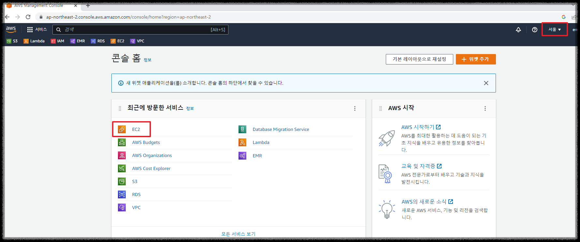
Task: Click Database Migration Service icon
Action: [242, 129]
